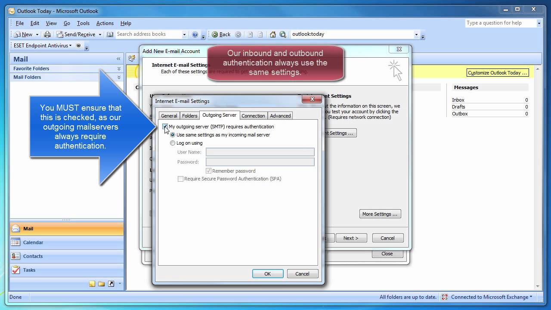The height and width of the screenshot is (310, 551).
Task: Switch to the Contacts view
Action: [67, 256]
